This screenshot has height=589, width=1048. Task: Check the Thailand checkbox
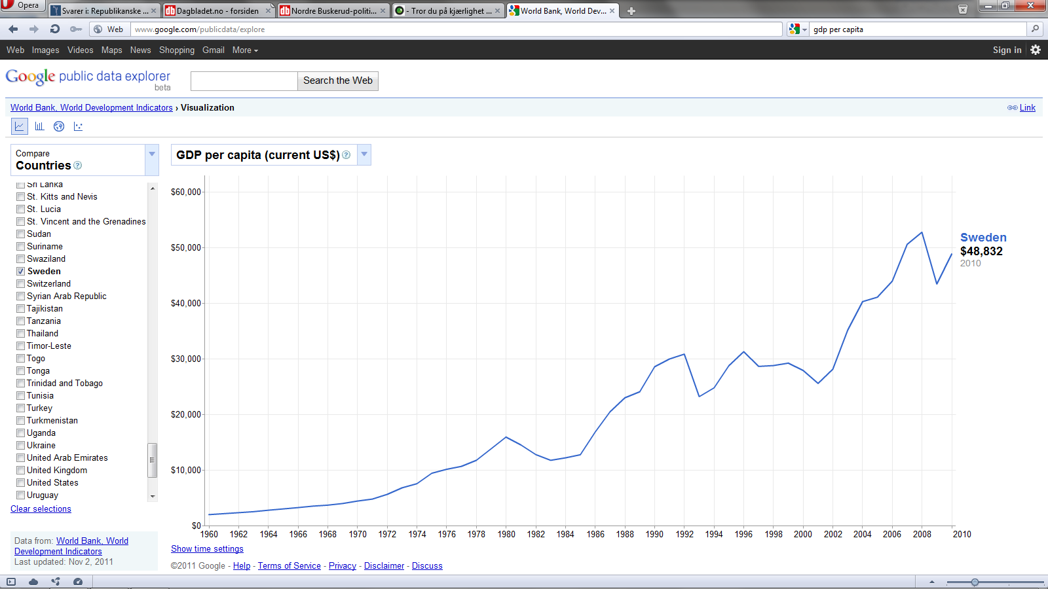(21, 334)
